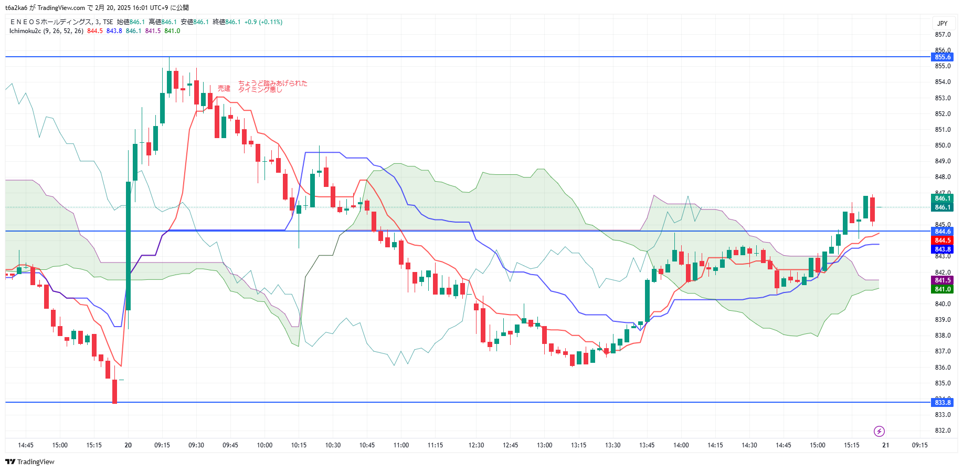Click the date 21 marker on time axis
Image resolution: width=963 pixels, height=471 pixels.
pyautogui.click(x=885, y=445)
